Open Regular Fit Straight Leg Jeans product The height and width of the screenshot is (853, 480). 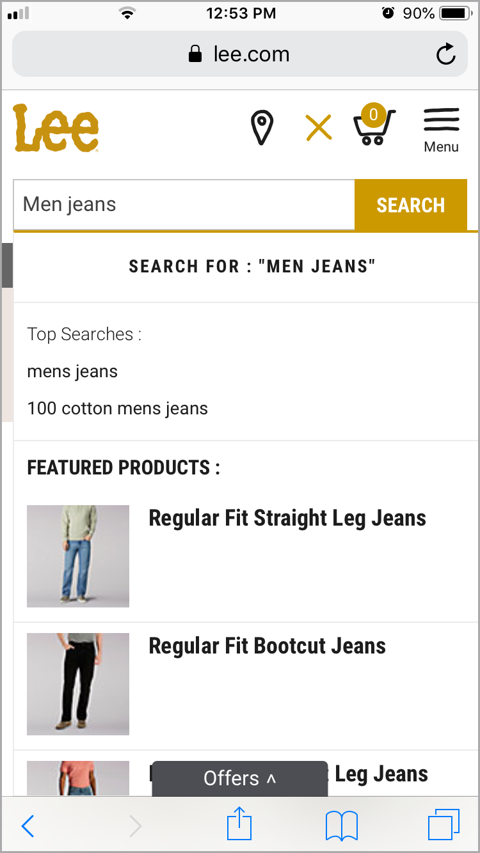(x=287, y=518)
